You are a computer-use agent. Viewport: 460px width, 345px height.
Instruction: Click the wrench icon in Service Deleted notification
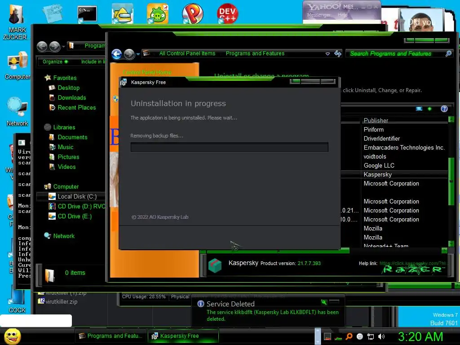point(323,302)
